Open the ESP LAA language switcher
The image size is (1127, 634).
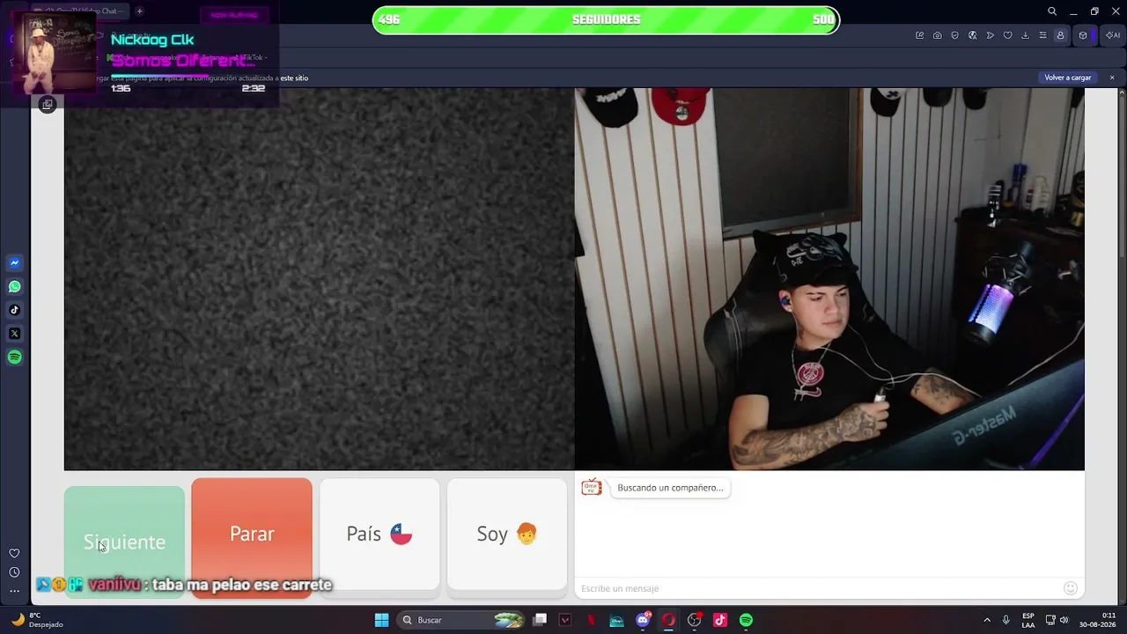[x=1028, y=620]
